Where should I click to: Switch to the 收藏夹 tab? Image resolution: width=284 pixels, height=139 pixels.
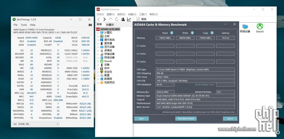tap(110, 25)
